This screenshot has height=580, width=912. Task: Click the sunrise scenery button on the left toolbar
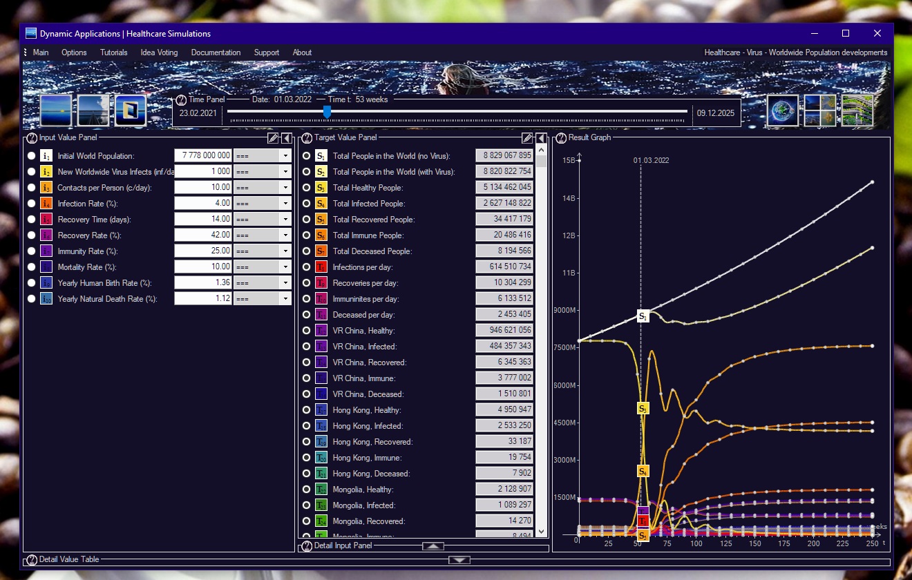(x=55, y=110)
